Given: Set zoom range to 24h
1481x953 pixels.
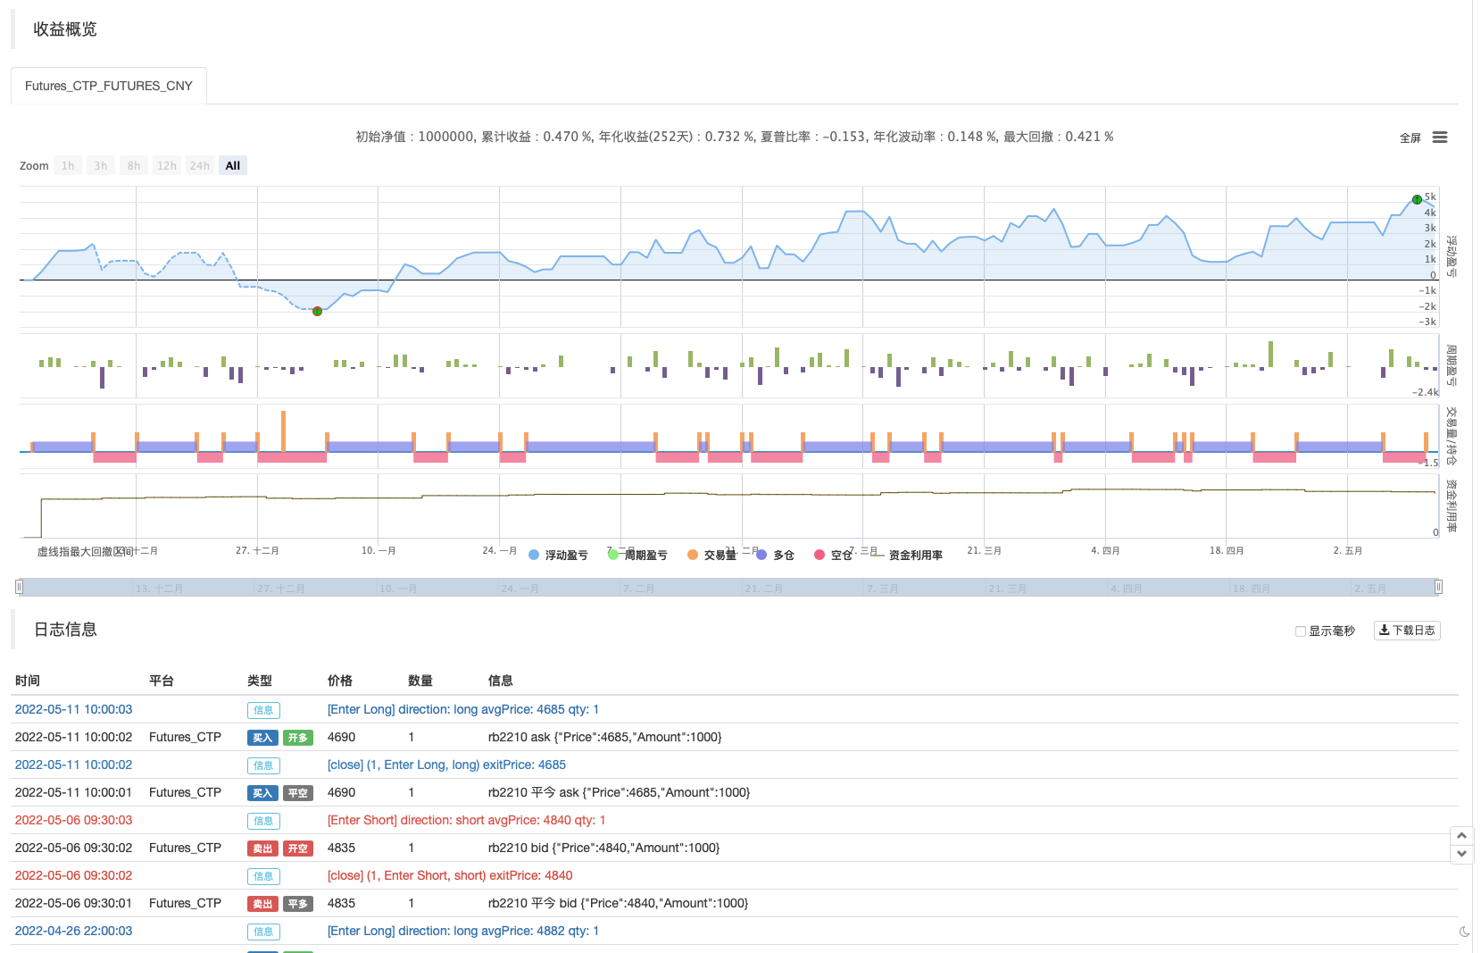Looking at the screenshot, I should coord(200,166).
